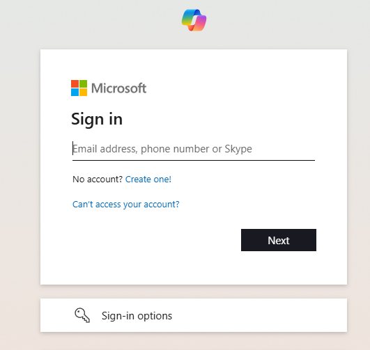Click the Microsoft wordmark text
The height and width of the screenshot is (350, 370).
click(x=118, y=88)
